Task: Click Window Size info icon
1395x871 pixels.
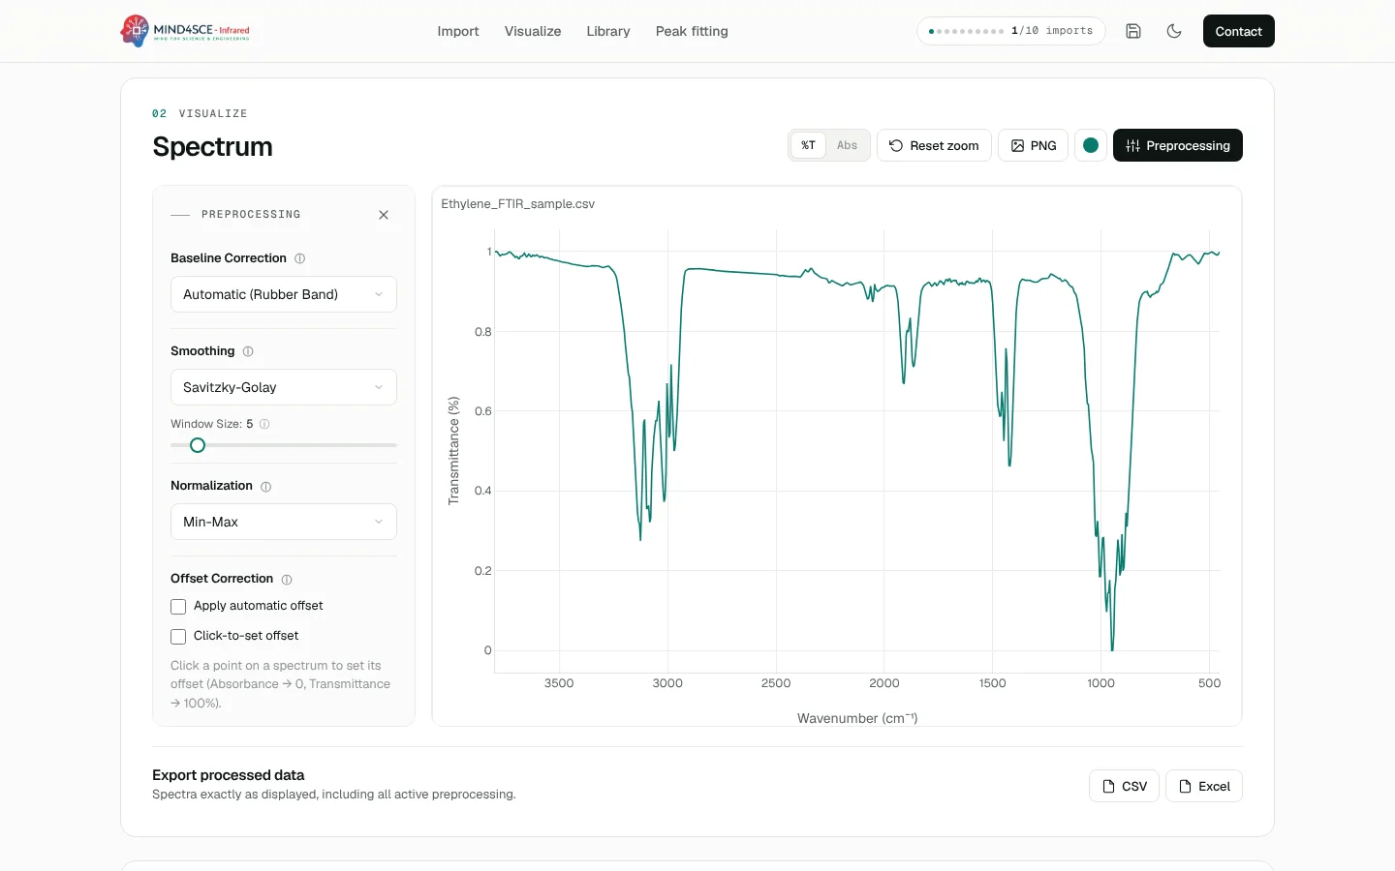Action: coord(264,424)
